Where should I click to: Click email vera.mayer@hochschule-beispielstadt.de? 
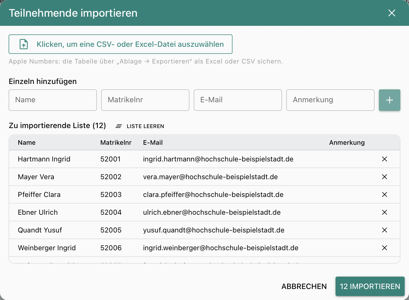click(x=210, y=177)
